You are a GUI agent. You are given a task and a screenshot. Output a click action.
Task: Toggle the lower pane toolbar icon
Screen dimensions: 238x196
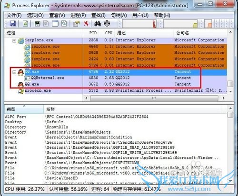(55, 23)
